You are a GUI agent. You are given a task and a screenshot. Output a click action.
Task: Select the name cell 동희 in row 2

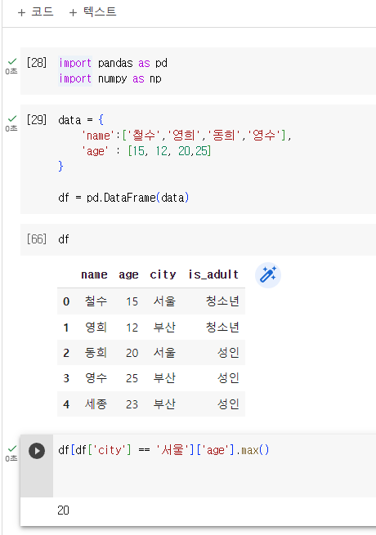(x=96, y=353)
